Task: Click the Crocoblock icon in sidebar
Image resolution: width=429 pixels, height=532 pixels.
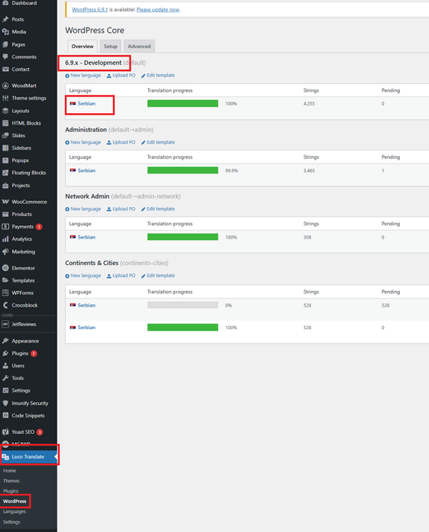Action: (6, 305)
